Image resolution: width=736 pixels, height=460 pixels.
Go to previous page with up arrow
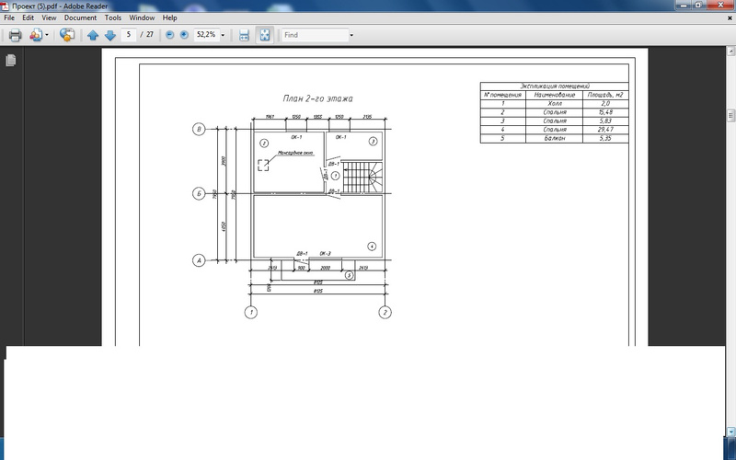tap(92, 35)
